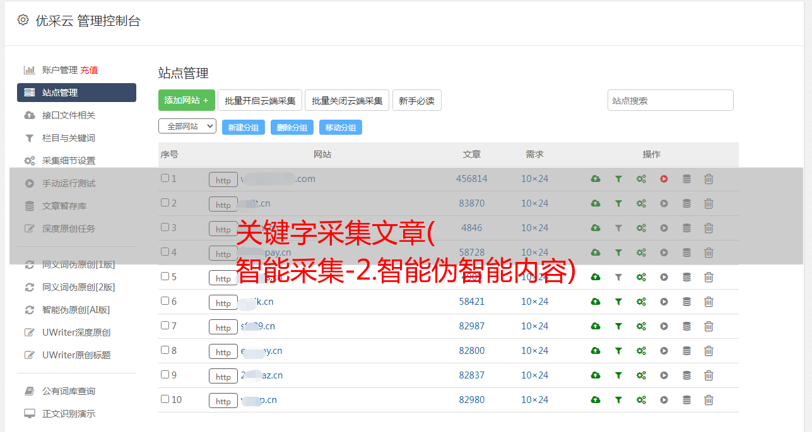Click the red play icon in row 1
Screen dimensions: 812x432
[x=664, y=179]
